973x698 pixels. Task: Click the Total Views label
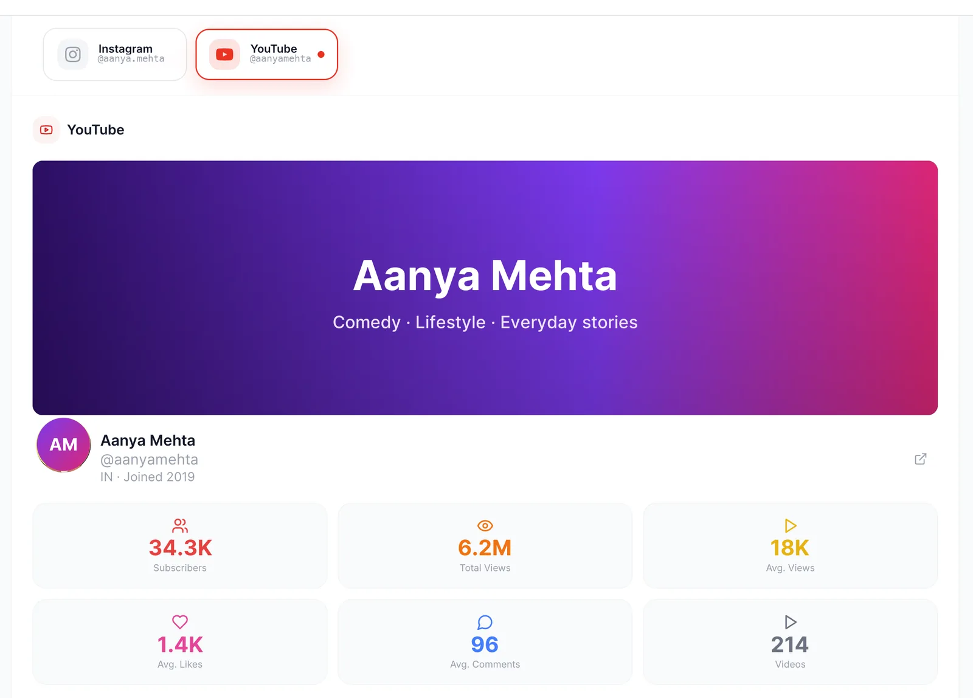485,568
